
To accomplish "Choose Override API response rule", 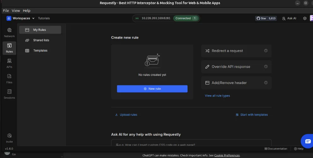I will 236,67.
